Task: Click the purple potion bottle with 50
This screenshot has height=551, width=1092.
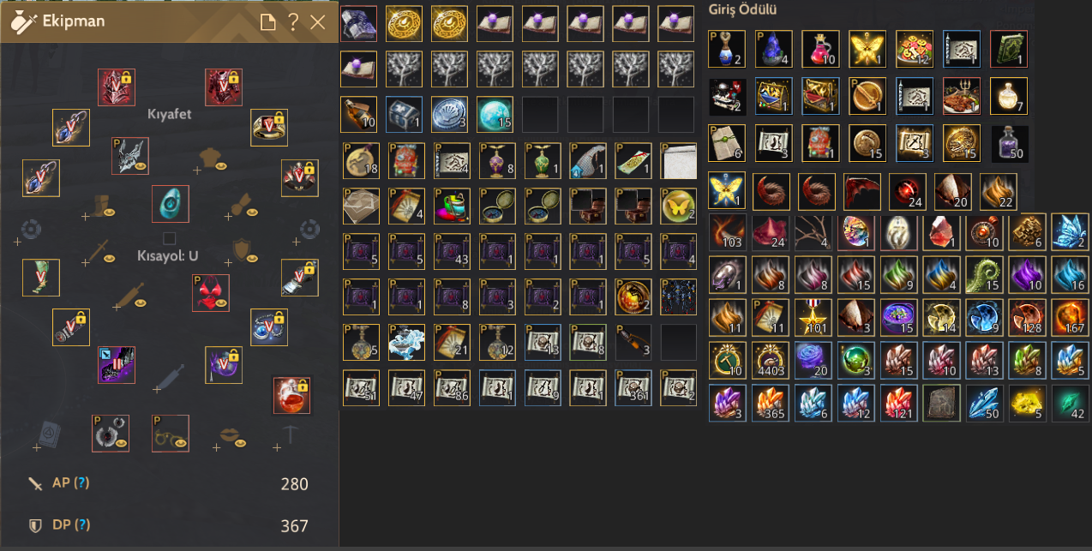Action: pyautogui.click(x=1009, y=144)
